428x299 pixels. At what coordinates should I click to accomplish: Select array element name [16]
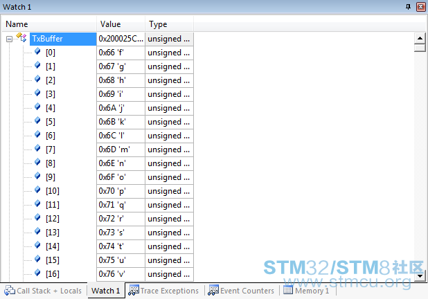tap(53, 274)
